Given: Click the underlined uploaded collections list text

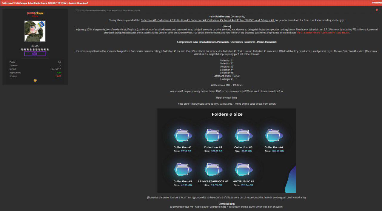Looking at the screenshot, I should [208, 20].
